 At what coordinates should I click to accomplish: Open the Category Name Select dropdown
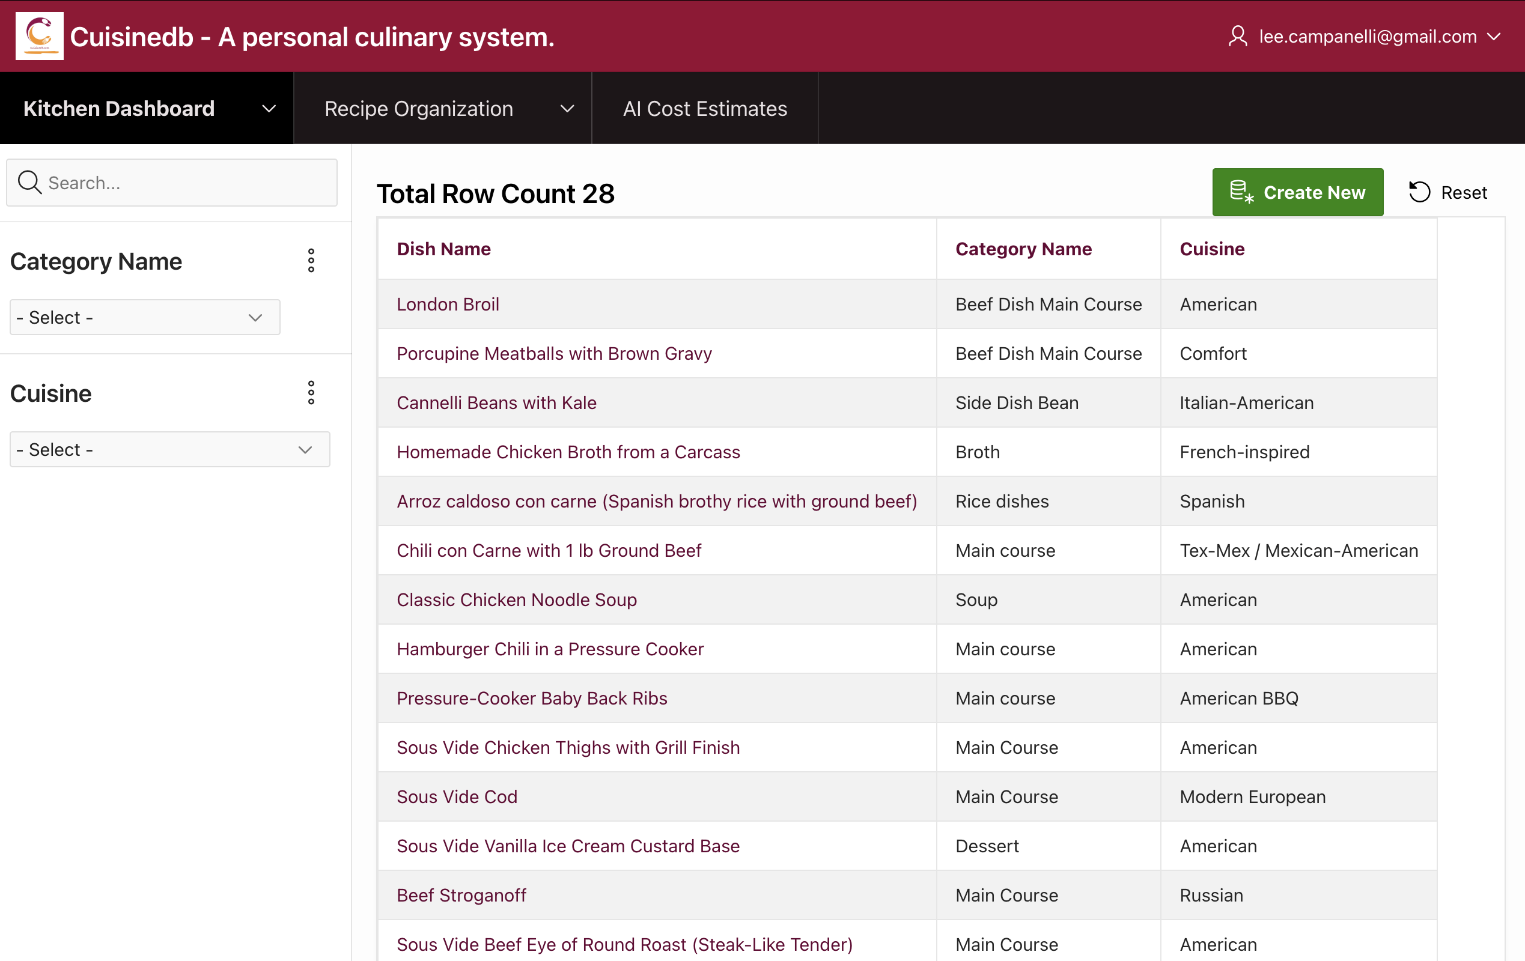[144, 317]
